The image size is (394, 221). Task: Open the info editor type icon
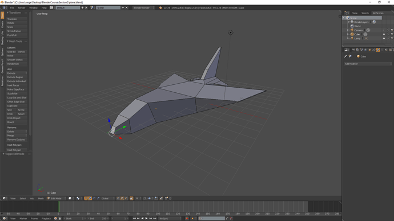(x=4, y=8)
